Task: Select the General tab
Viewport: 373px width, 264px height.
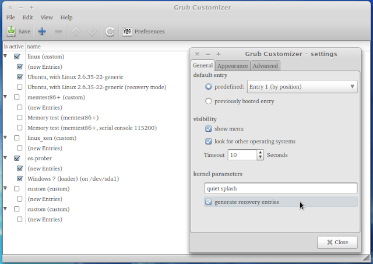Action: 203,65
